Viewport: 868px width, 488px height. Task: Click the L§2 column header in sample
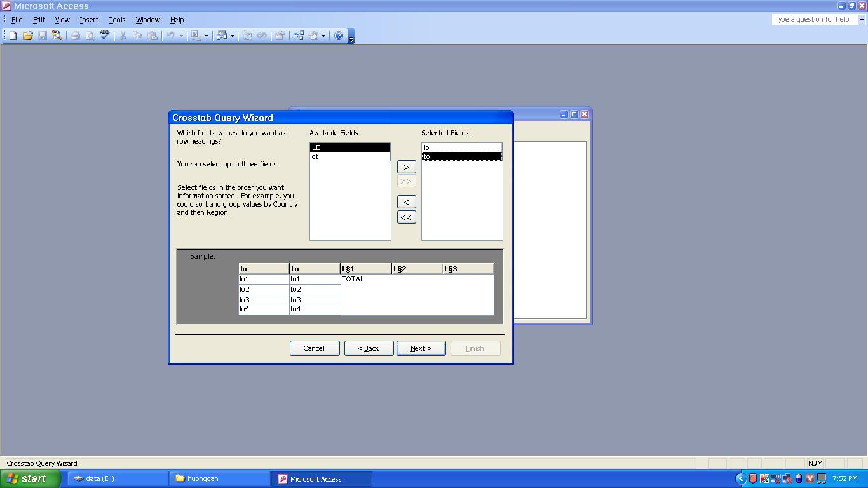pyautogui.click(x=417, y=269)
